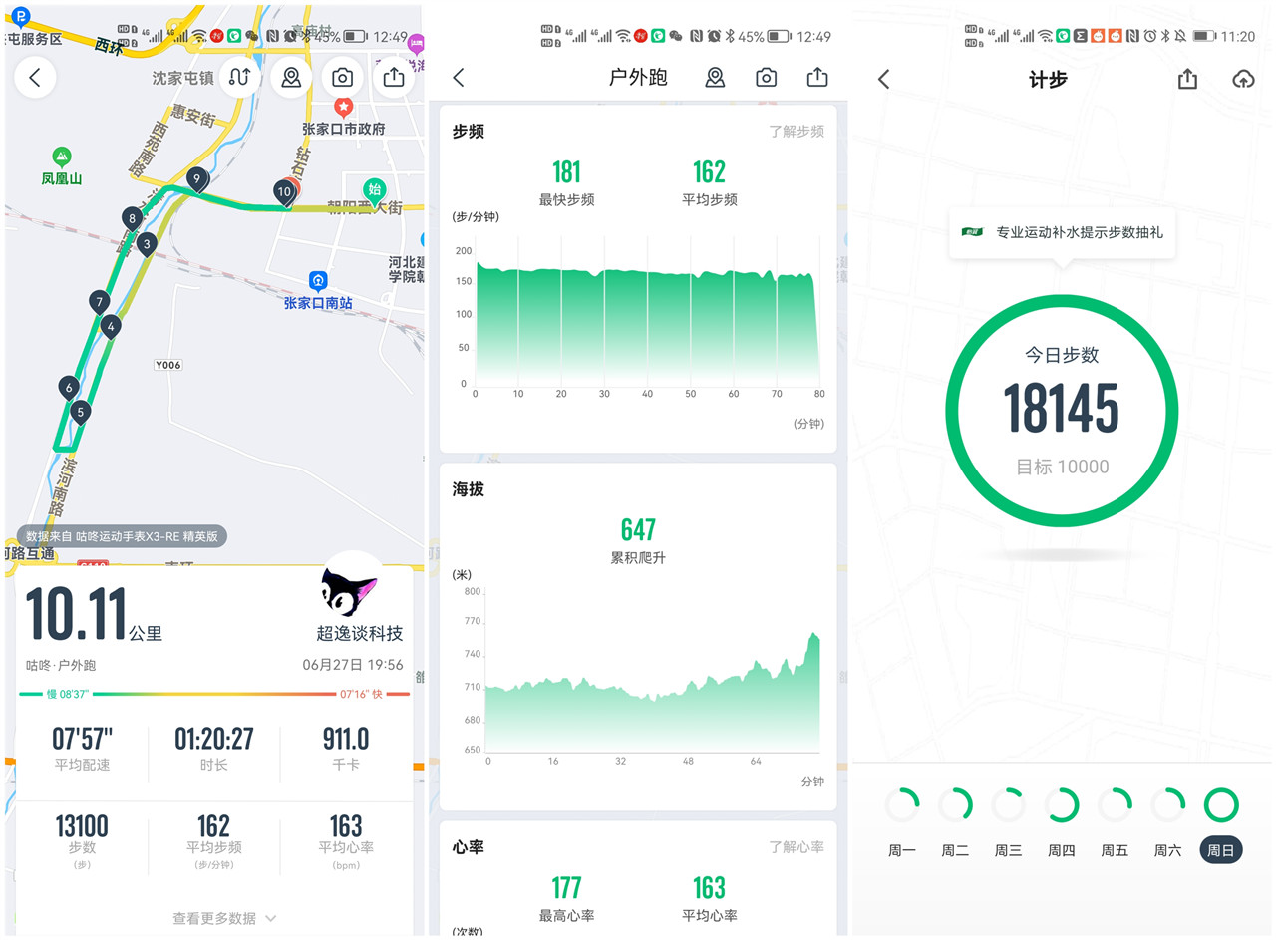The height and width of the screenshot is (940, 1276).
Task: Tap the 06月27日 19:56 timestamp
Action: pos(353,665)
